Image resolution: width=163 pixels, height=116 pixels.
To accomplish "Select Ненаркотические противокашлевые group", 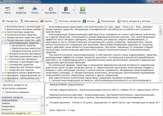I will (25, 54).
